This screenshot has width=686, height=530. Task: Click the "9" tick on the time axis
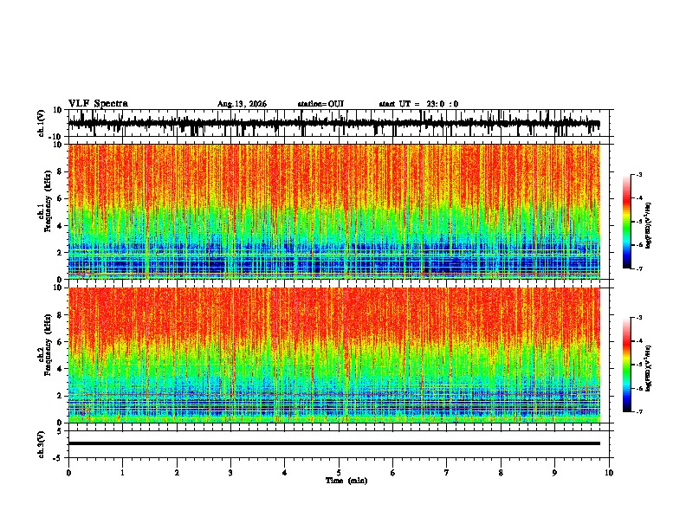554,473
